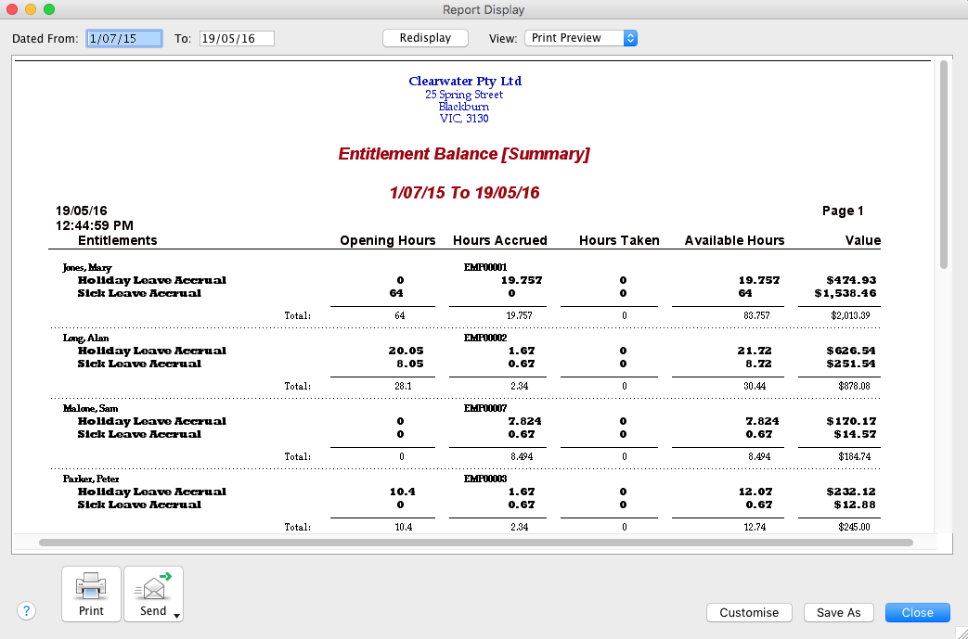Click the Customise button
The image size is (968, 639).
coord(749,612)
